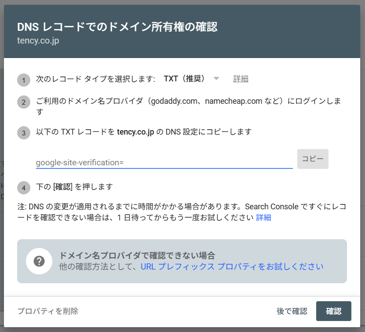
Task: Open the TXT（推奨） record type dropdown
Action: tap(185, 79)
